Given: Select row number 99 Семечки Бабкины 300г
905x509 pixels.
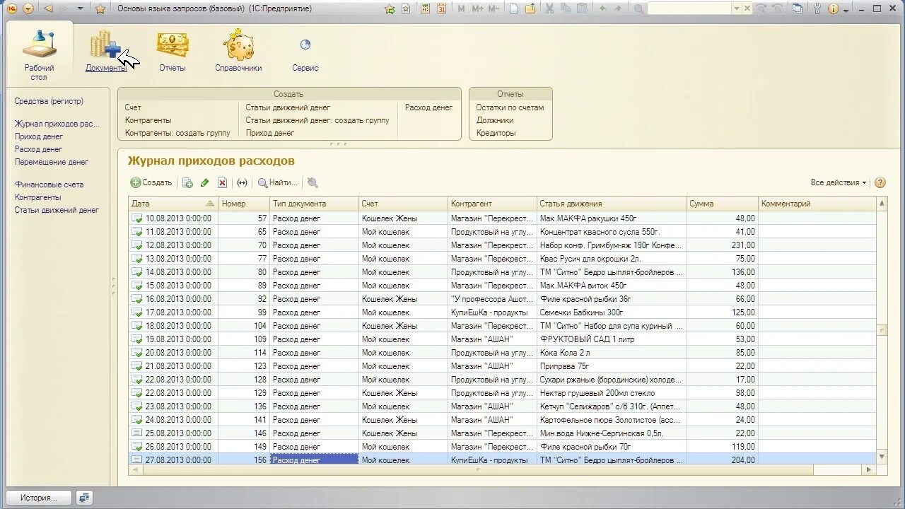Looking at the screenshot, I should pyautogui.click(x=502, y=312).
